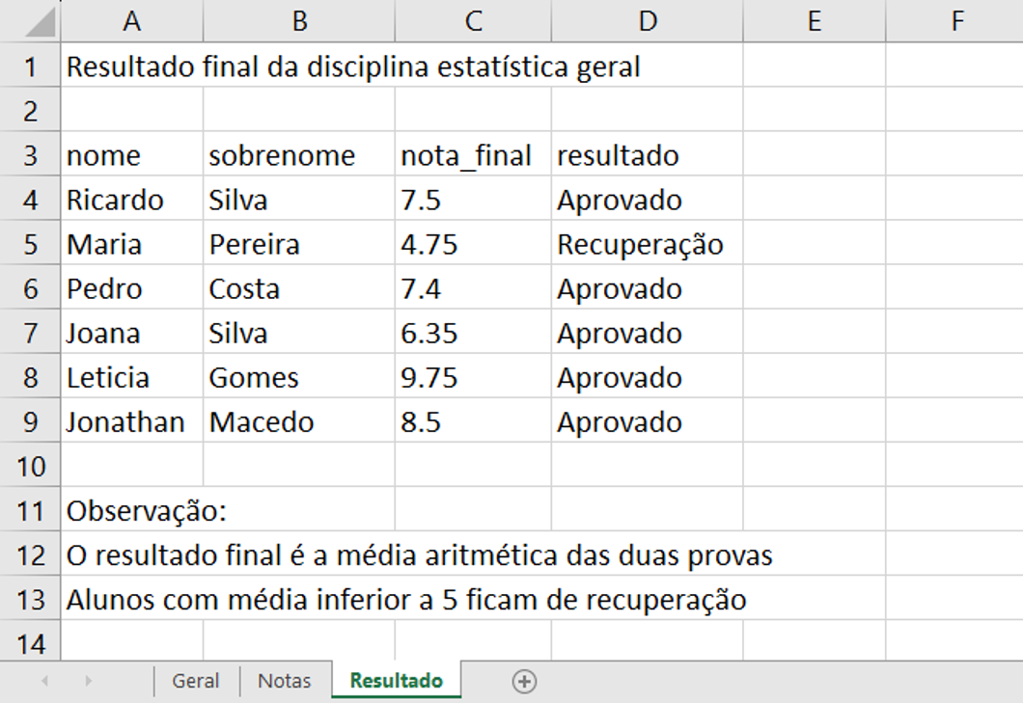Select column E header
This screenshot has height=703, width=1023.
(815, 21)
